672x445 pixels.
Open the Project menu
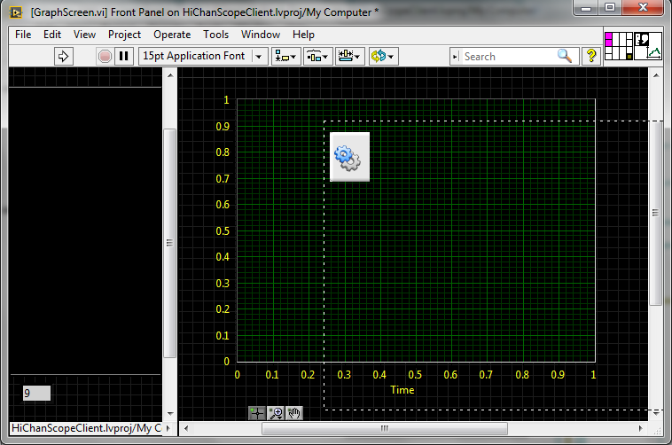[124, 35]
